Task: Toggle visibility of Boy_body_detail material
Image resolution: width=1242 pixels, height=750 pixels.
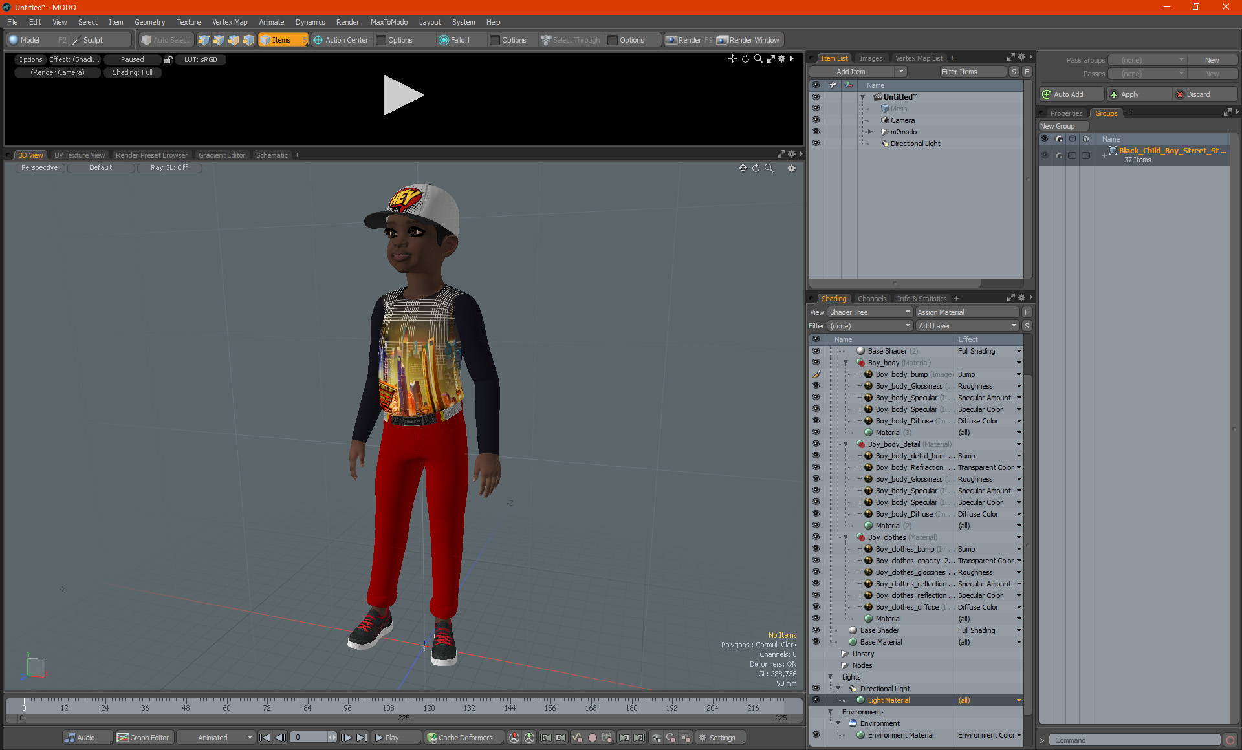Action: 816,444
